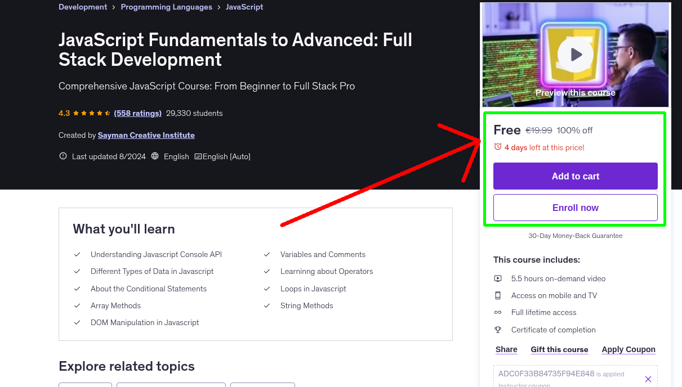Click the What you'll learn heading
Image resolution: width=682 pixels, height=387 pixels.
point(124,229)
